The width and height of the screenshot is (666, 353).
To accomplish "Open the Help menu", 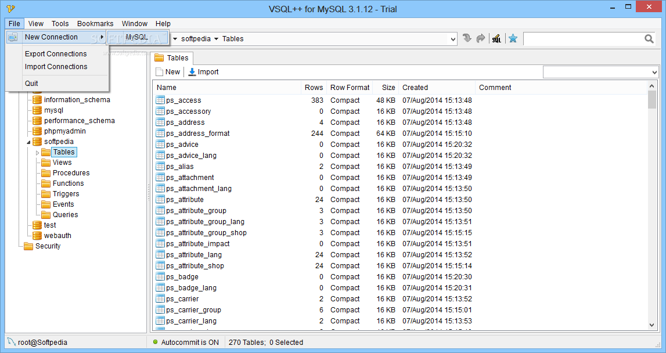I will (x=163, y=23).
